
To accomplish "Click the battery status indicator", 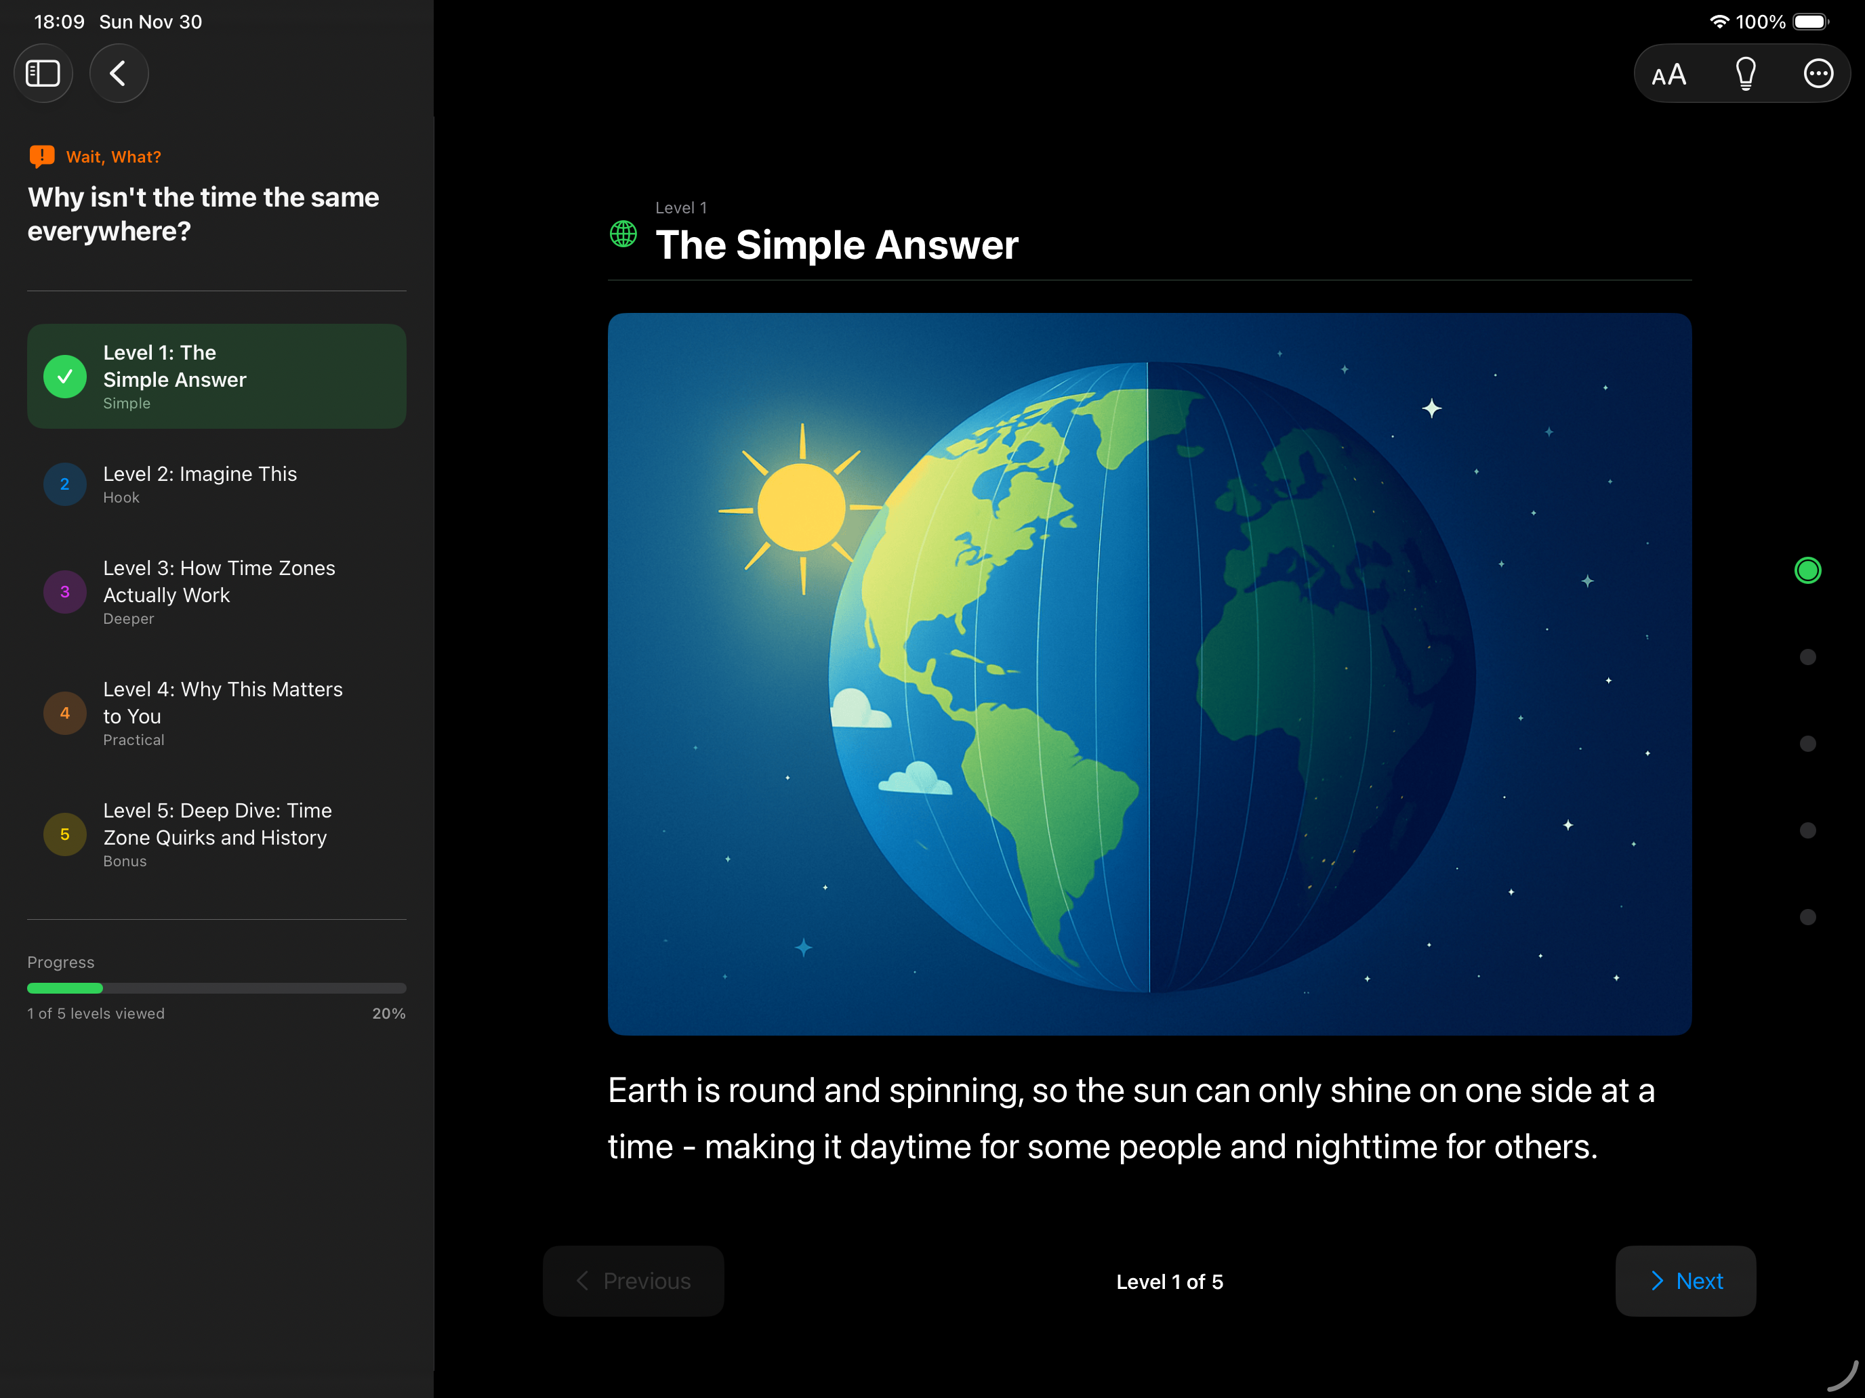I will (x=1809, y=22).
